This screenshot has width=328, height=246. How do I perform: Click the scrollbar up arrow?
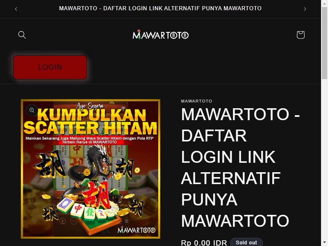point(324,3)
